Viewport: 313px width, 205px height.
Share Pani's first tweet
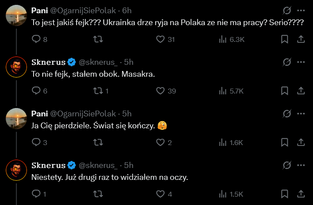(x=300, y=39)
